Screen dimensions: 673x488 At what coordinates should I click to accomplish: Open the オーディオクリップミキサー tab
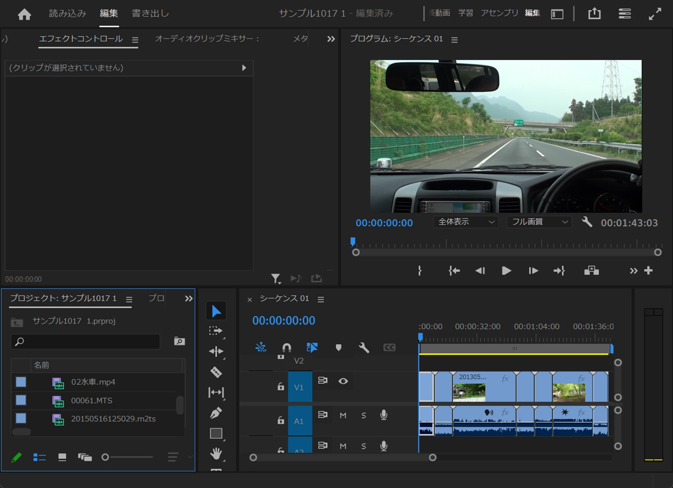pyautogui.click(x=207, y=39)
